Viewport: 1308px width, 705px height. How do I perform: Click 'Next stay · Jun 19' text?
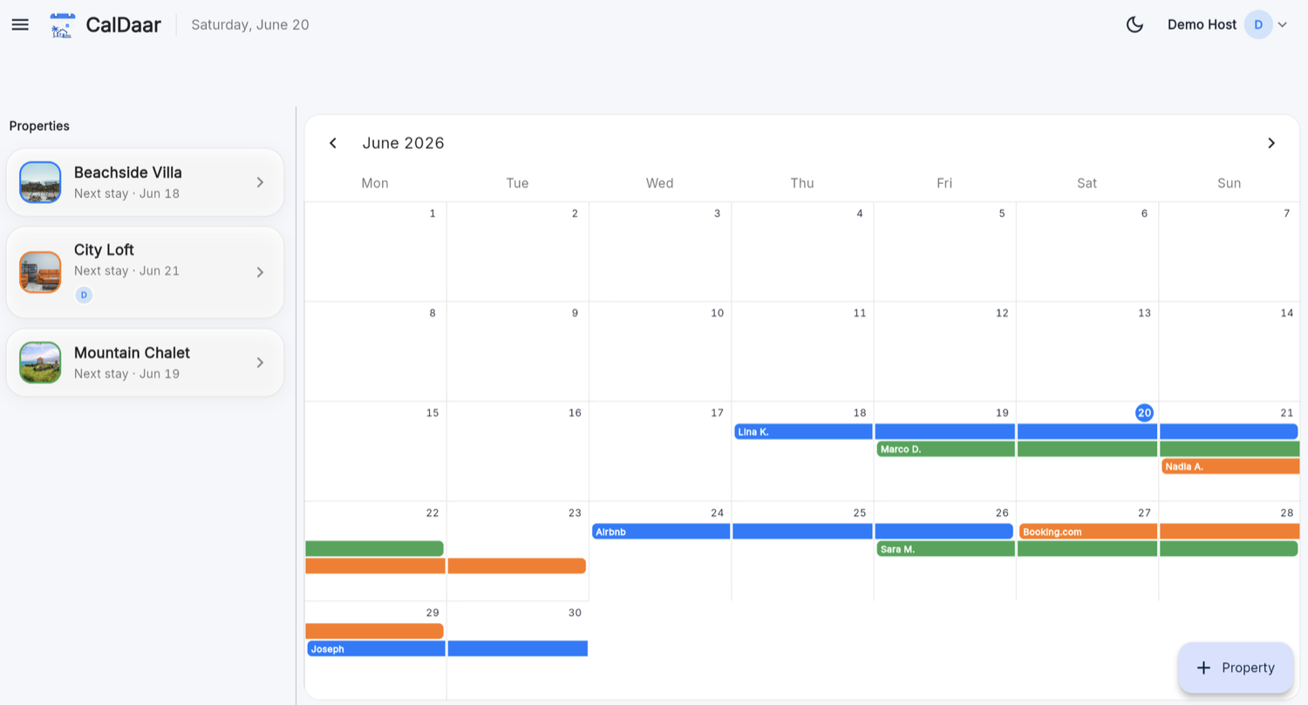(x=126, y=374)
